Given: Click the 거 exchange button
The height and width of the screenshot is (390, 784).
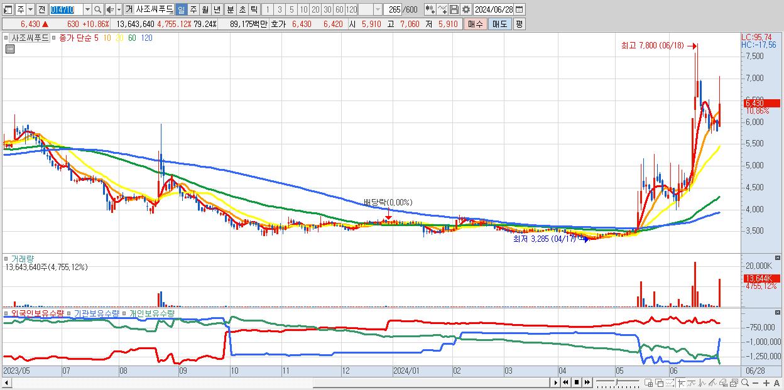Looking at the screenshot, I should [129, 9].
